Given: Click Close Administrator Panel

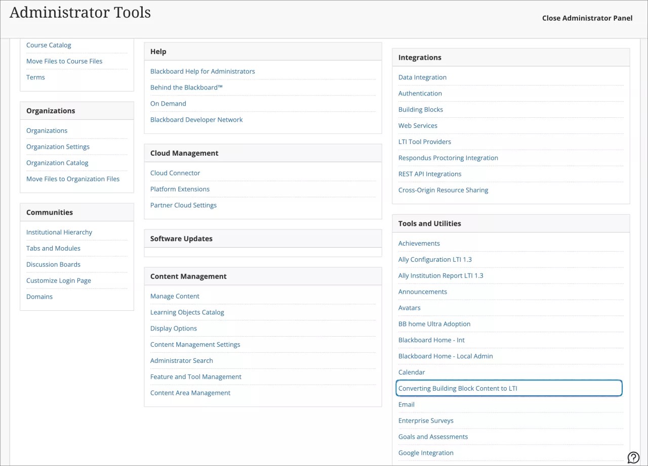Looking at the screenshot, I should pos(587,18).
